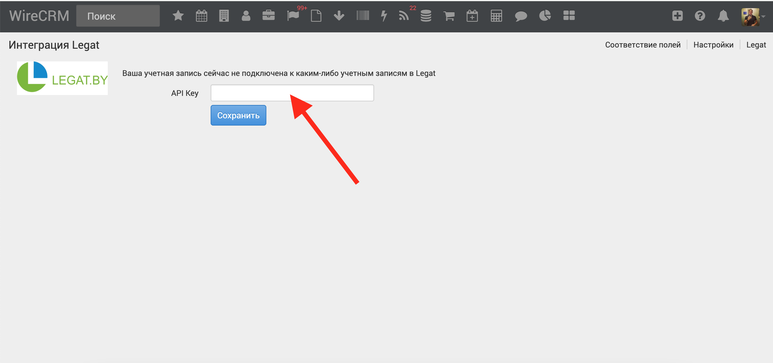
Task: Click the Сохранить button
Action: click(x=238, y=115)
